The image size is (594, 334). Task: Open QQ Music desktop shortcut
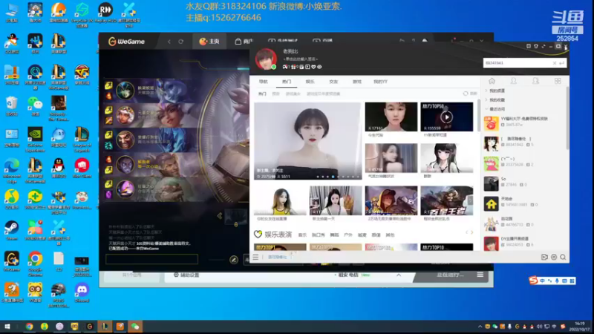[x=12, y=200]
